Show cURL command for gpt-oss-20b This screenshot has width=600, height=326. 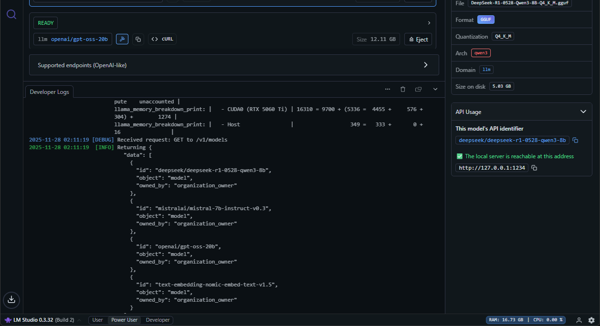pyautogui.click(x=162, y=39)
